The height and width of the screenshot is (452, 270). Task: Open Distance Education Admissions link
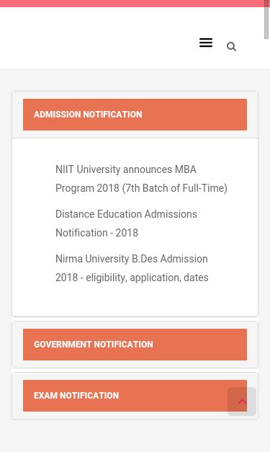pos(126,223)
